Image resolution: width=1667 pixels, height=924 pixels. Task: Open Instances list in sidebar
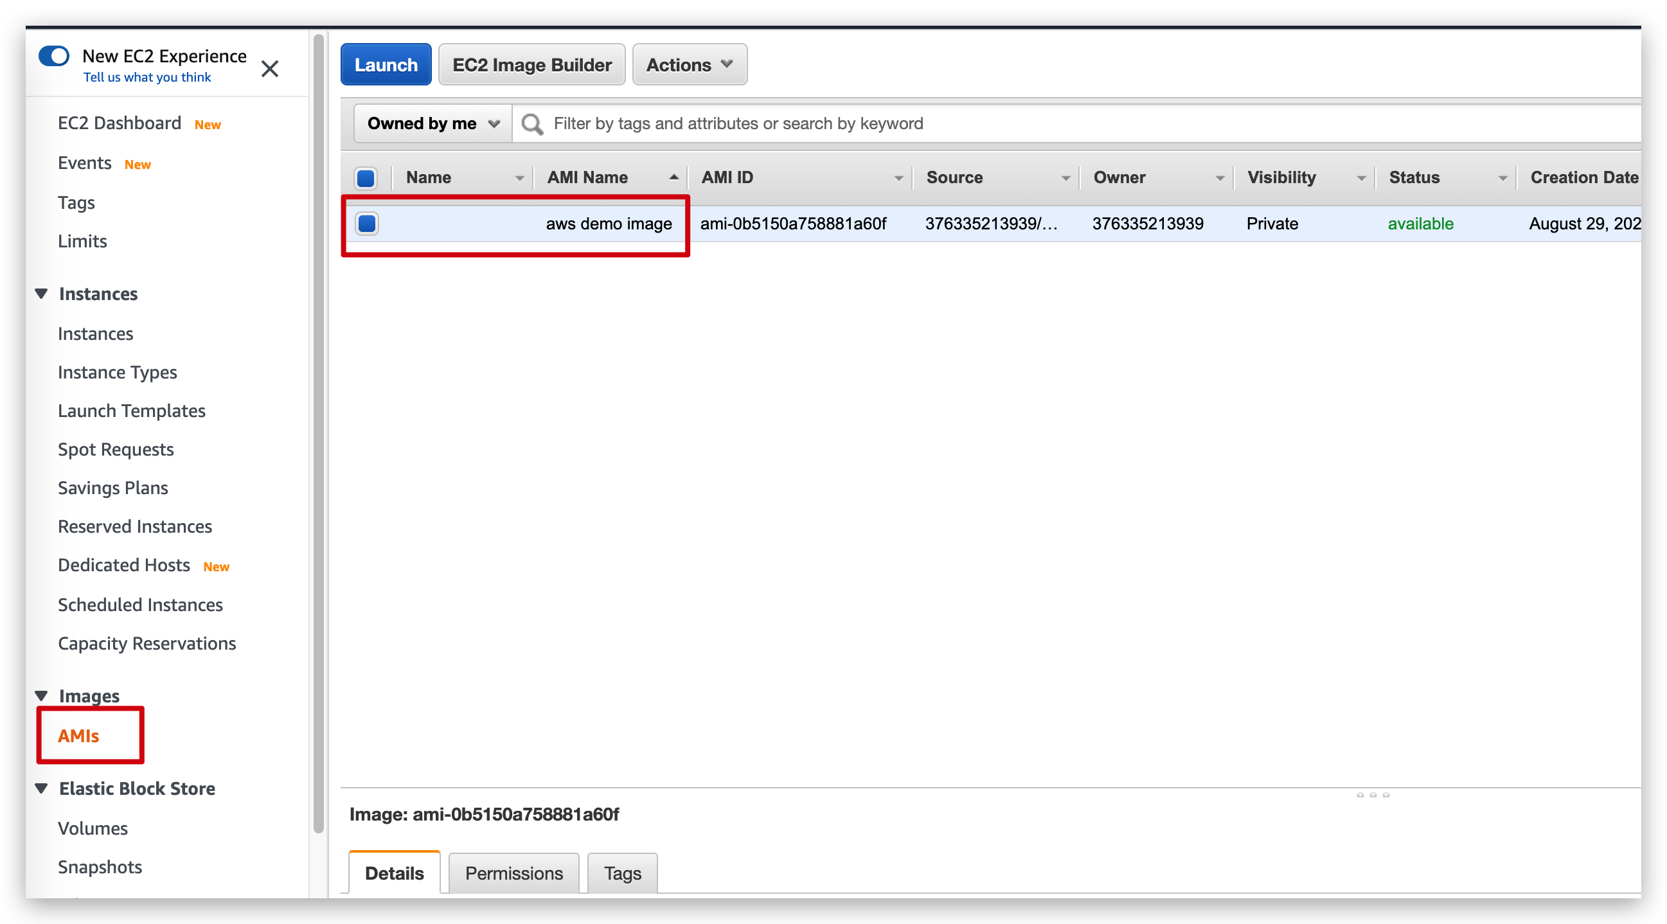95,334
